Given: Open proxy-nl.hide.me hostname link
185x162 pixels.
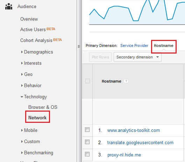Looking at the screenshot, I should click(124, 155).
